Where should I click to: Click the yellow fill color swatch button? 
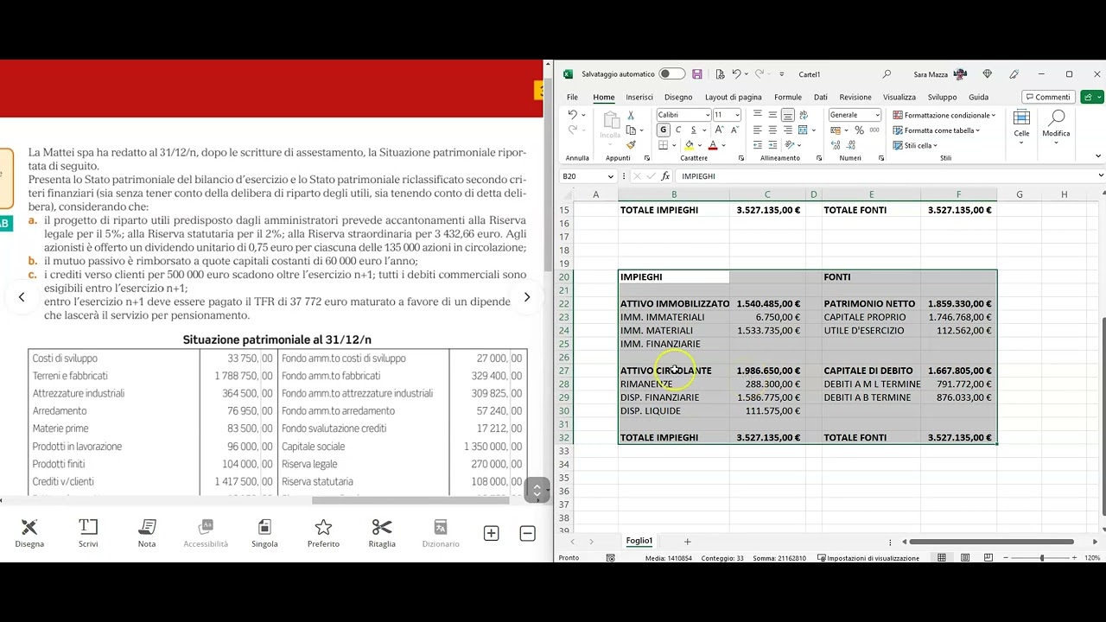tap(689, 145)
